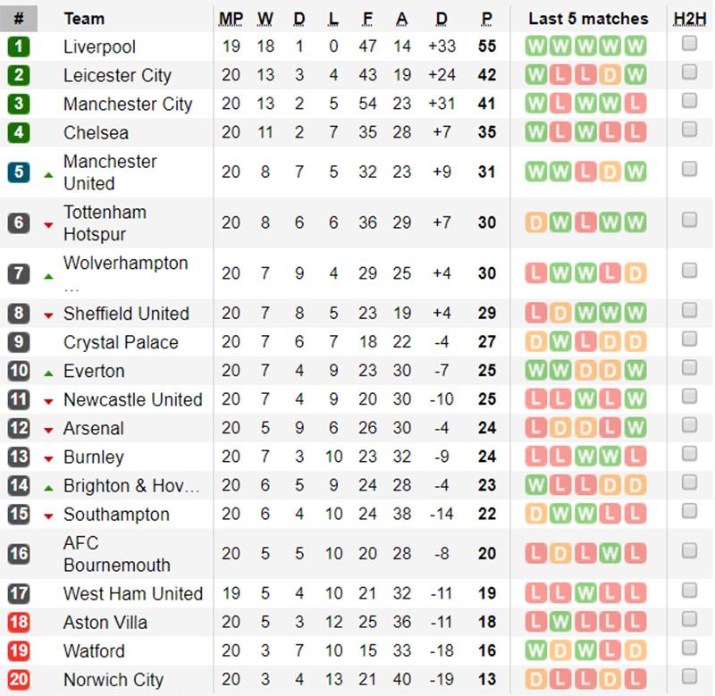
Task: Click the green up arrow beside Everton
Action: point(48,372)
